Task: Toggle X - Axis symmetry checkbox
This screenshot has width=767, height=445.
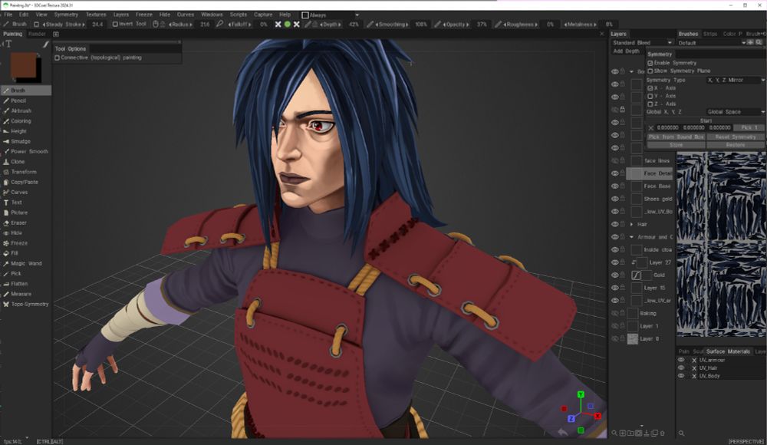Action: pyautogui.click(x=650, y=88)
